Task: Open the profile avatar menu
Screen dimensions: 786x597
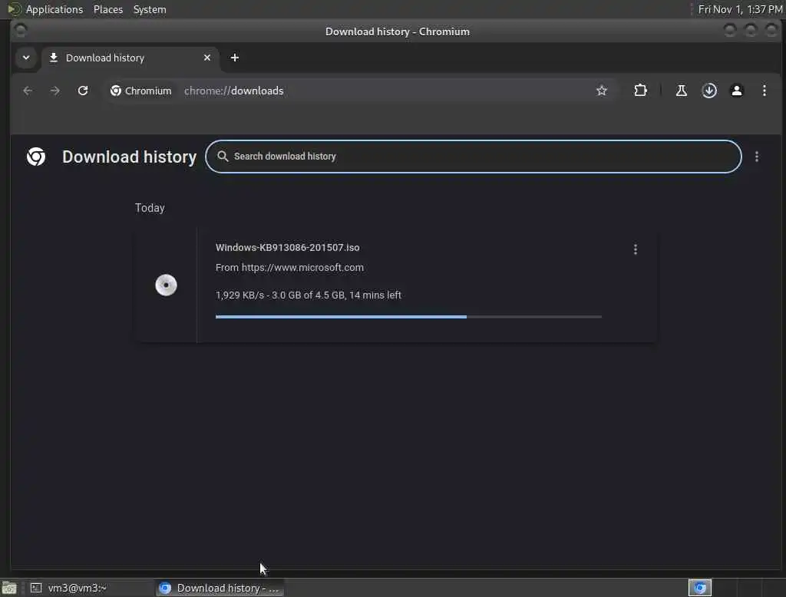Action: (736, 91)
